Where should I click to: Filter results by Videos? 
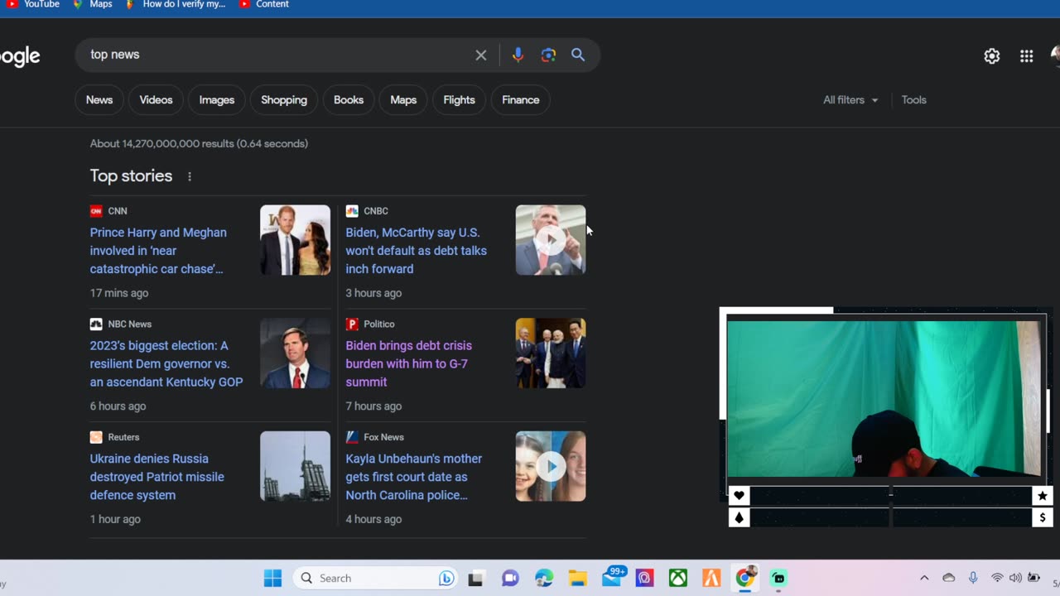point(156,100)
